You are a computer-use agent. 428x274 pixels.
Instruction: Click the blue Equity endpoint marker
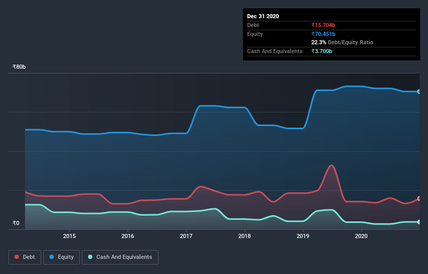click(x=419, y=92)
